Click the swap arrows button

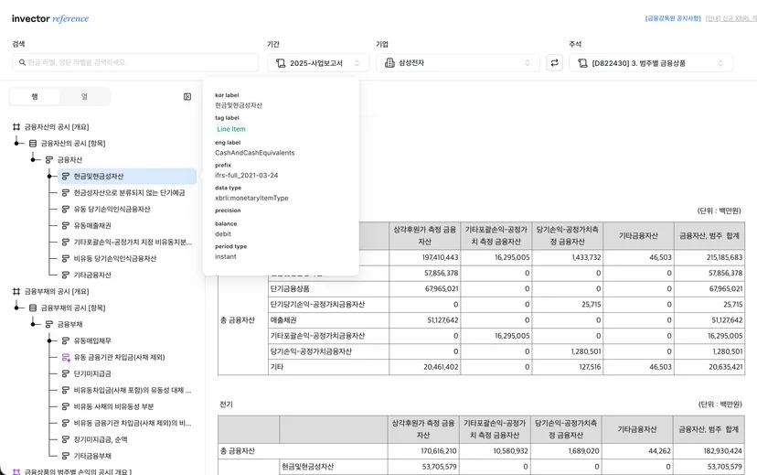click(554, 63)
